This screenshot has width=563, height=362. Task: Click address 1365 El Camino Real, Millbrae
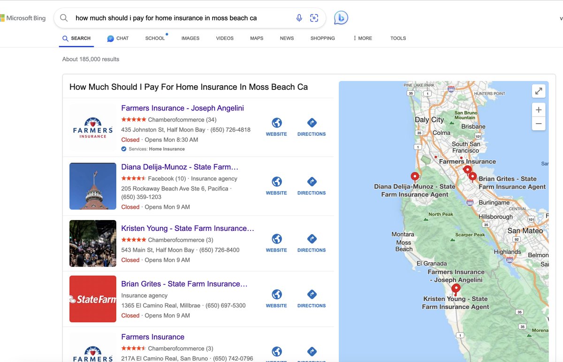161,305
